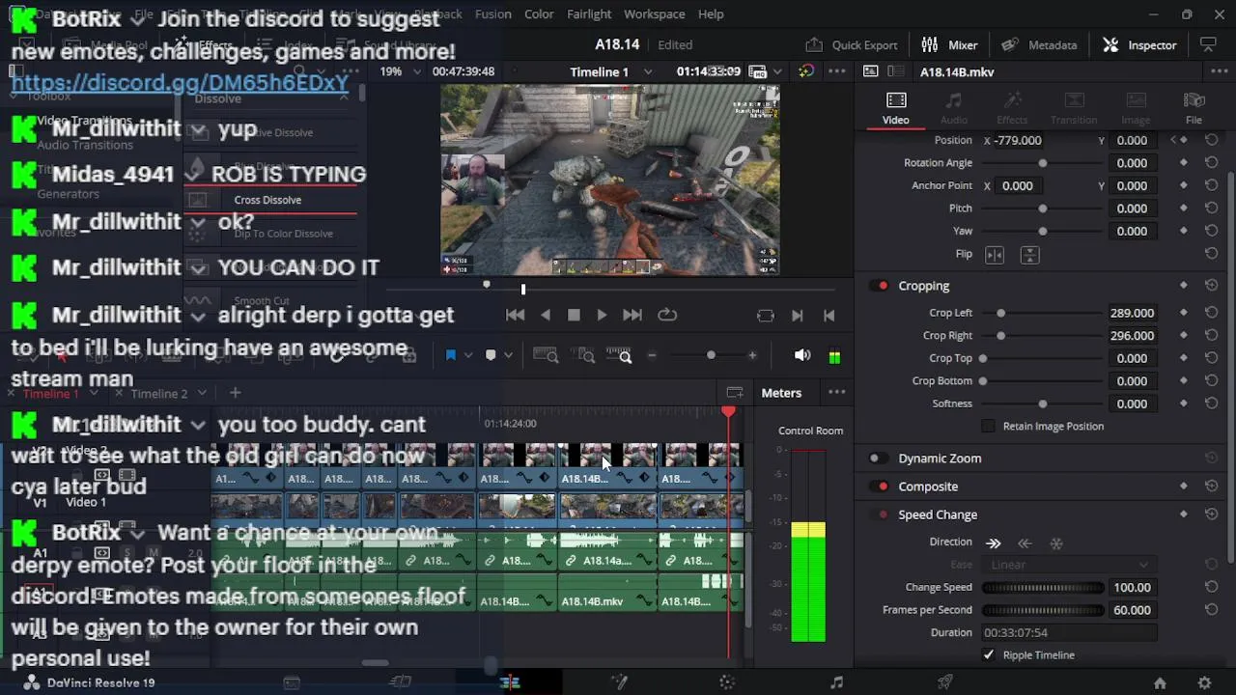Image resolution: width=1236 pixels, height=695 pixels.
Task: Add a blue flag to clip
Action: [x=450, y=355]
